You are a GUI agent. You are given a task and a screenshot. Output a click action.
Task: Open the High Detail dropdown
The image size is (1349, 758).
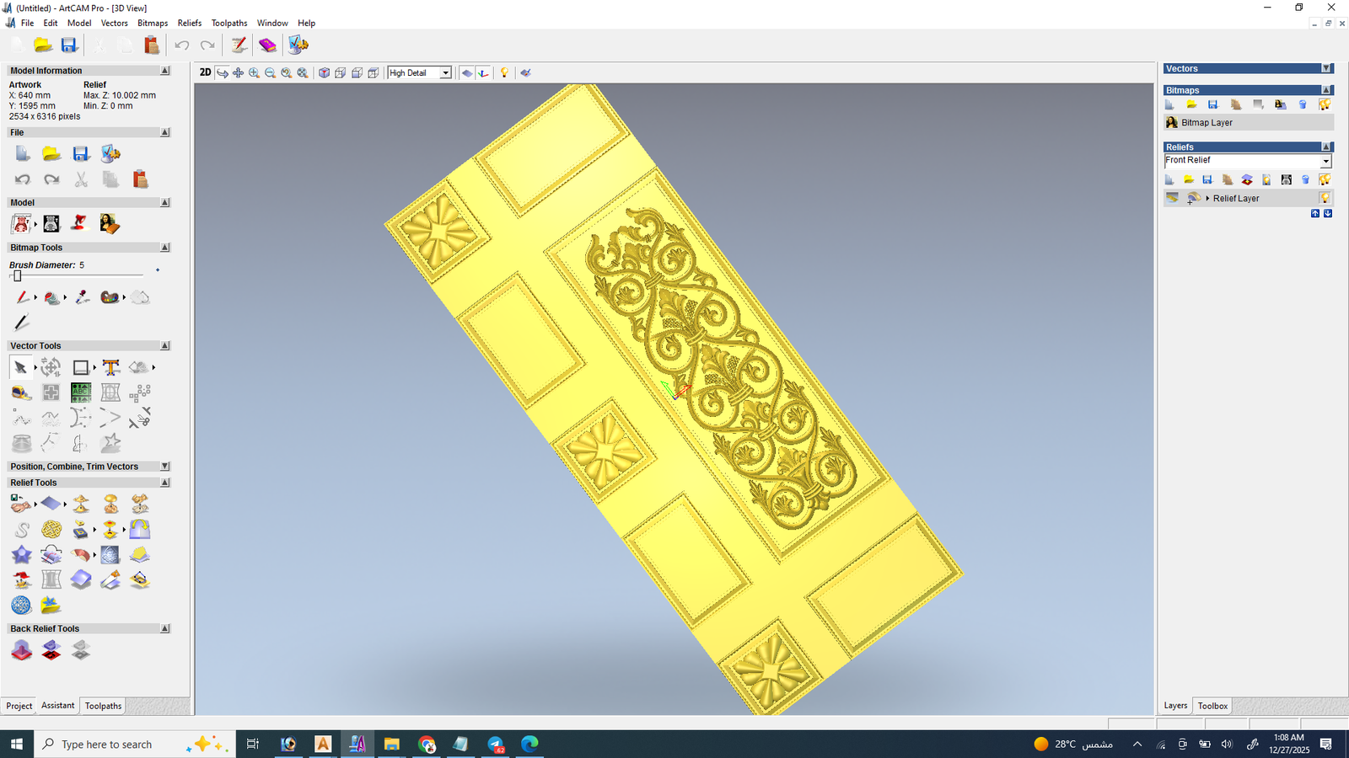[x=445, y=73]
